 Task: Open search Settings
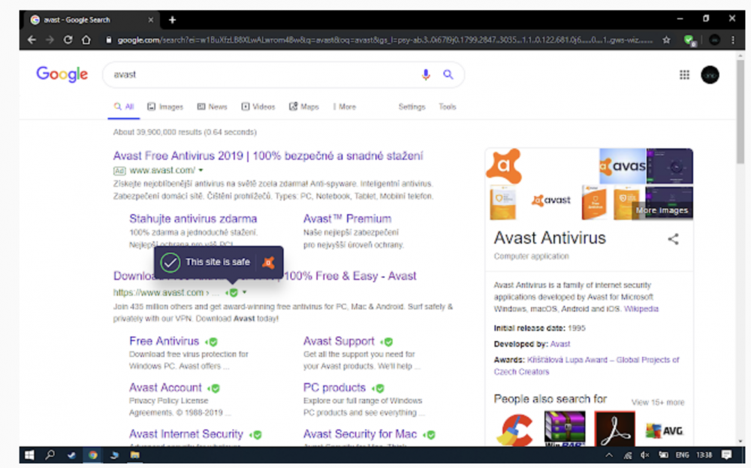(412, 107)
